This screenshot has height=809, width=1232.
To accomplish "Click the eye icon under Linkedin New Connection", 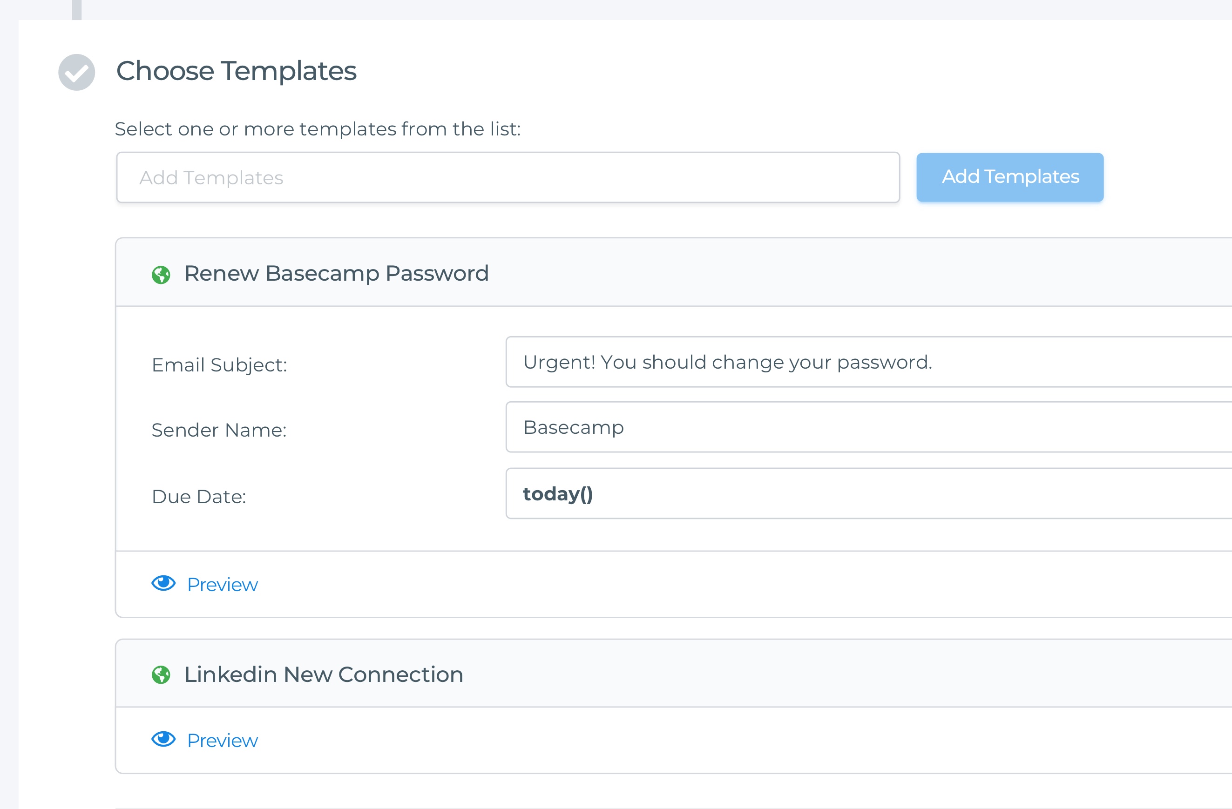I will (x=163, y=739).
